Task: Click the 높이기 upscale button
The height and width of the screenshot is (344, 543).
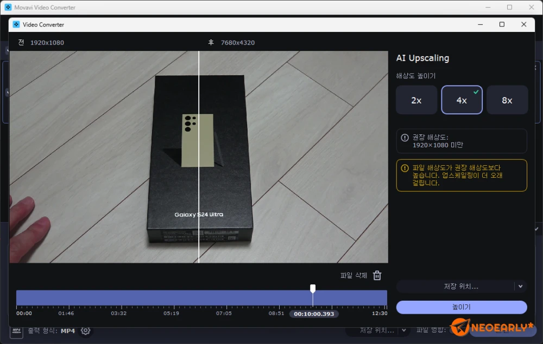Action: [x=462, y=307]
